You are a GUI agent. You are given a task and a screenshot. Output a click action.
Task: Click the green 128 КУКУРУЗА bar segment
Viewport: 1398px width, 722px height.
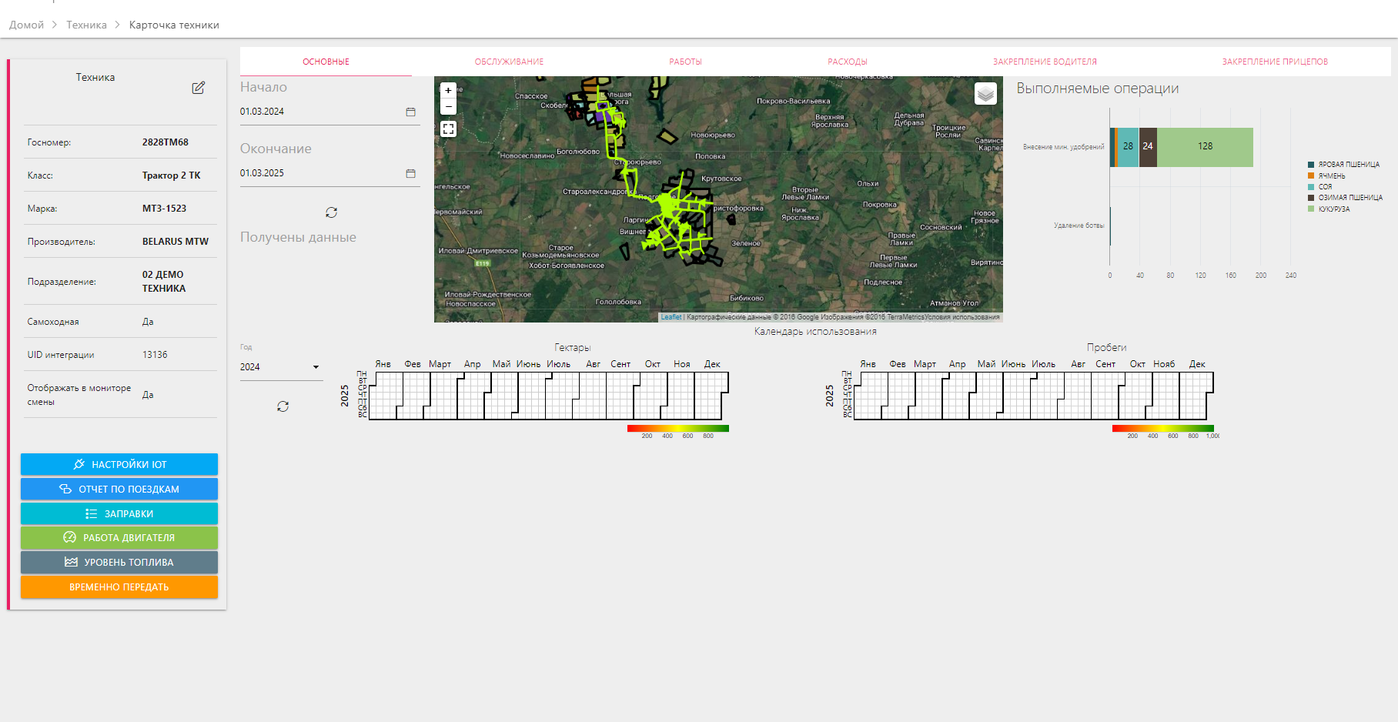[1205, 146]
